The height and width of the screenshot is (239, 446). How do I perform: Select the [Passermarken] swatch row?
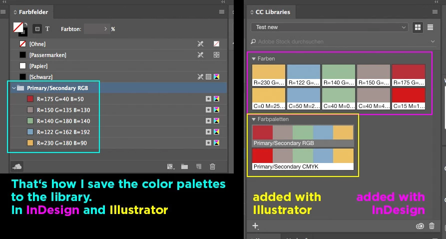coord(118,55)
